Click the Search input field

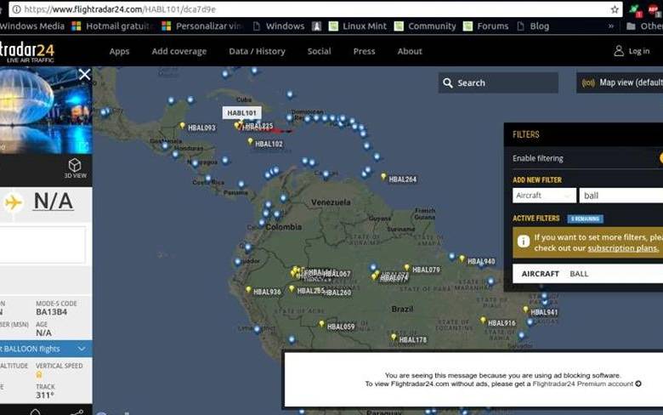498,83
